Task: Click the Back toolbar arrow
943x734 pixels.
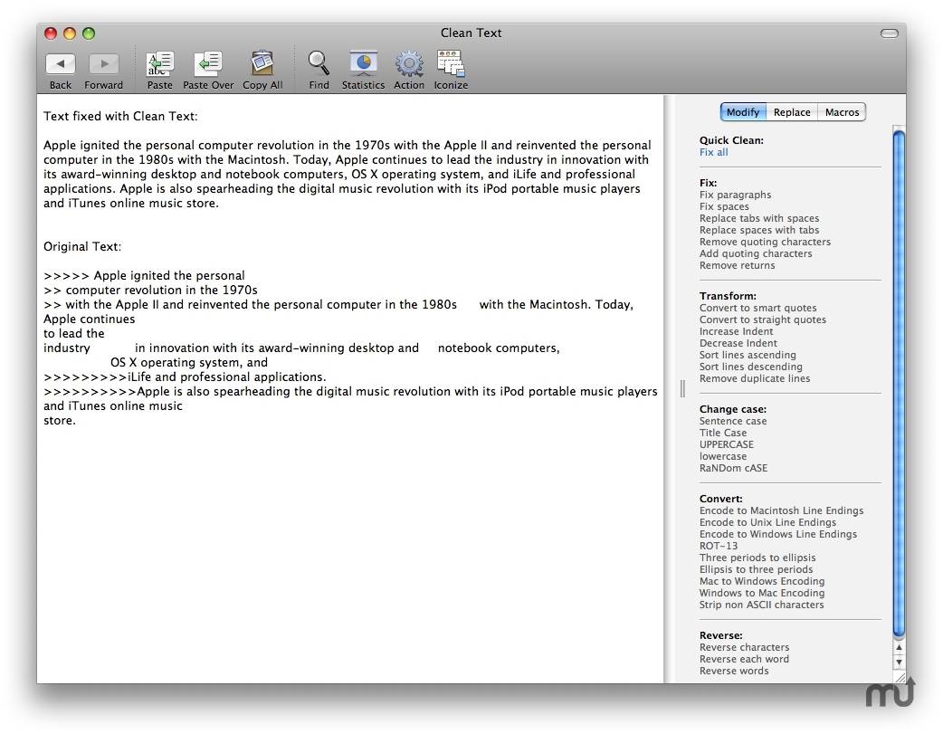Action: 60,63
